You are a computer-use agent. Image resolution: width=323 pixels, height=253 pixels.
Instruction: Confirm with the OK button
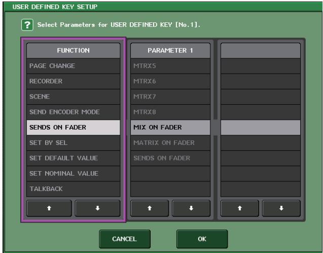coord(202,239)
